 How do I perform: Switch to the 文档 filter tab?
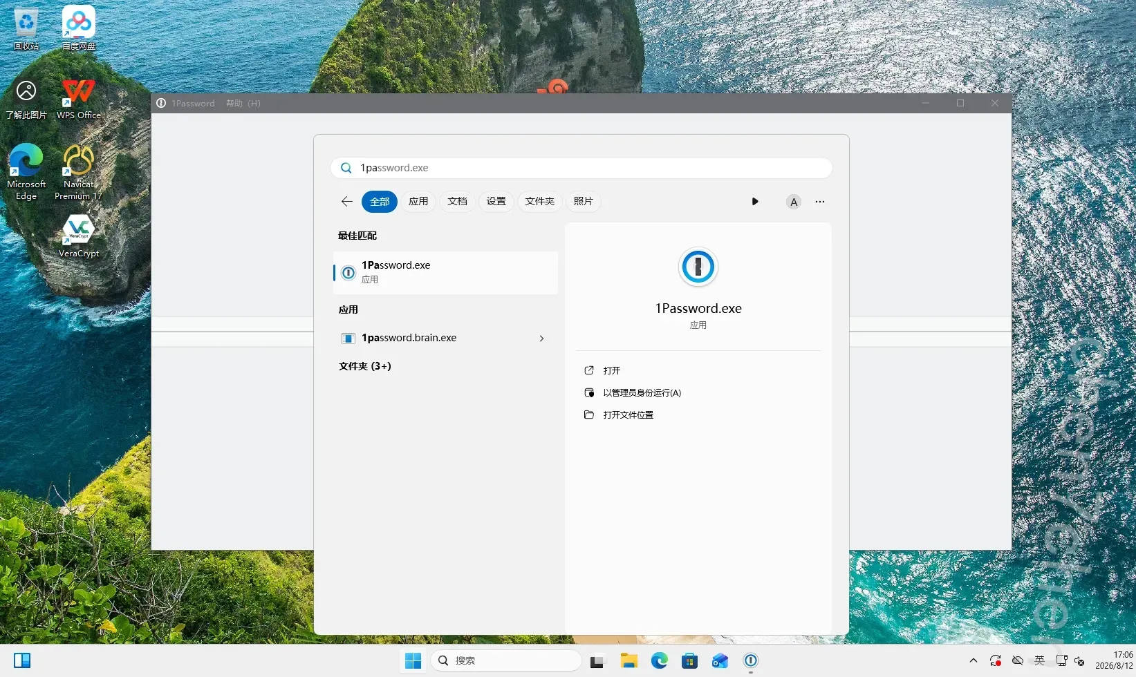pyautogui.click(x=457, y=202)
